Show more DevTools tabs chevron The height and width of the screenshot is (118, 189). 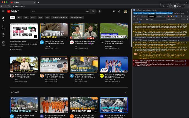pos(165,16)
